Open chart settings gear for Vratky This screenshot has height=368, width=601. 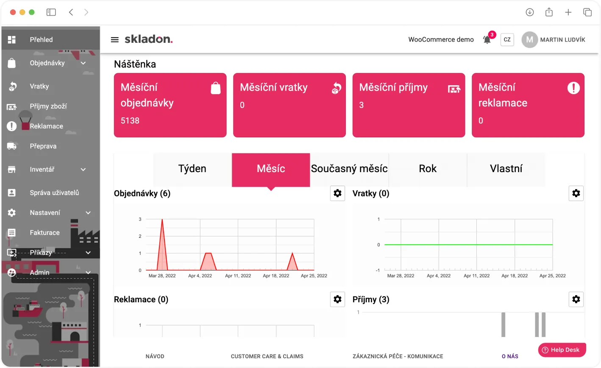tap(576, 193)
